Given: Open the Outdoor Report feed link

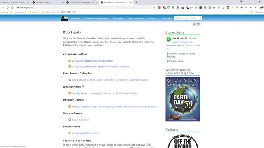Looking at the screenshot, I should pos(115,106).
